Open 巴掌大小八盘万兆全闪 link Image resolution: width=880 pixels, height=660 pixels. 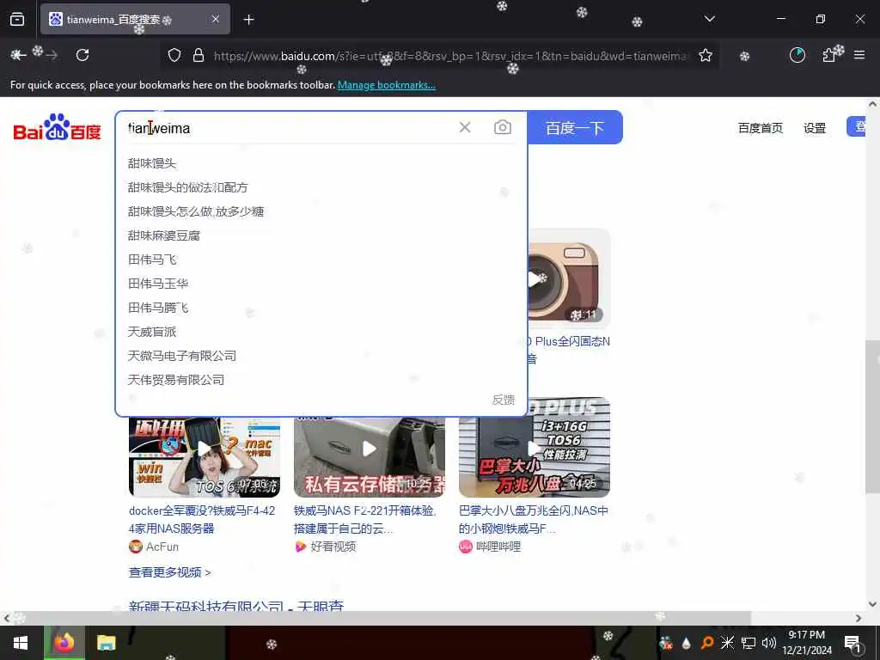point(533,519)
